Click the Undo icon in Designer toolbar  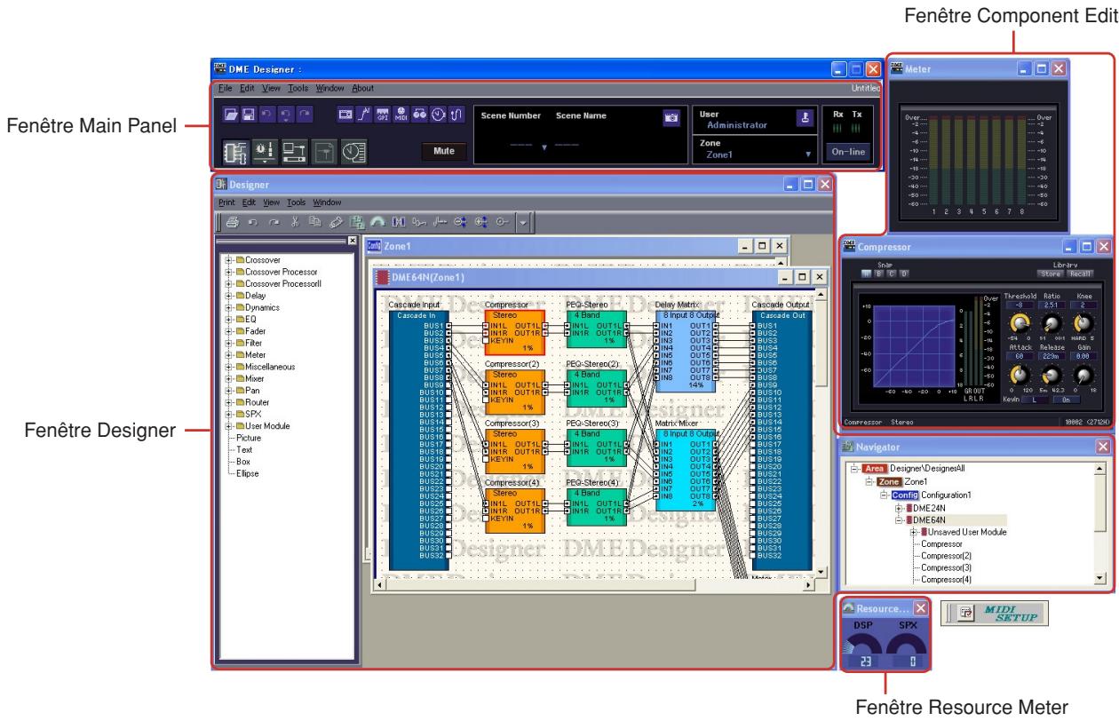click(253, 222)
